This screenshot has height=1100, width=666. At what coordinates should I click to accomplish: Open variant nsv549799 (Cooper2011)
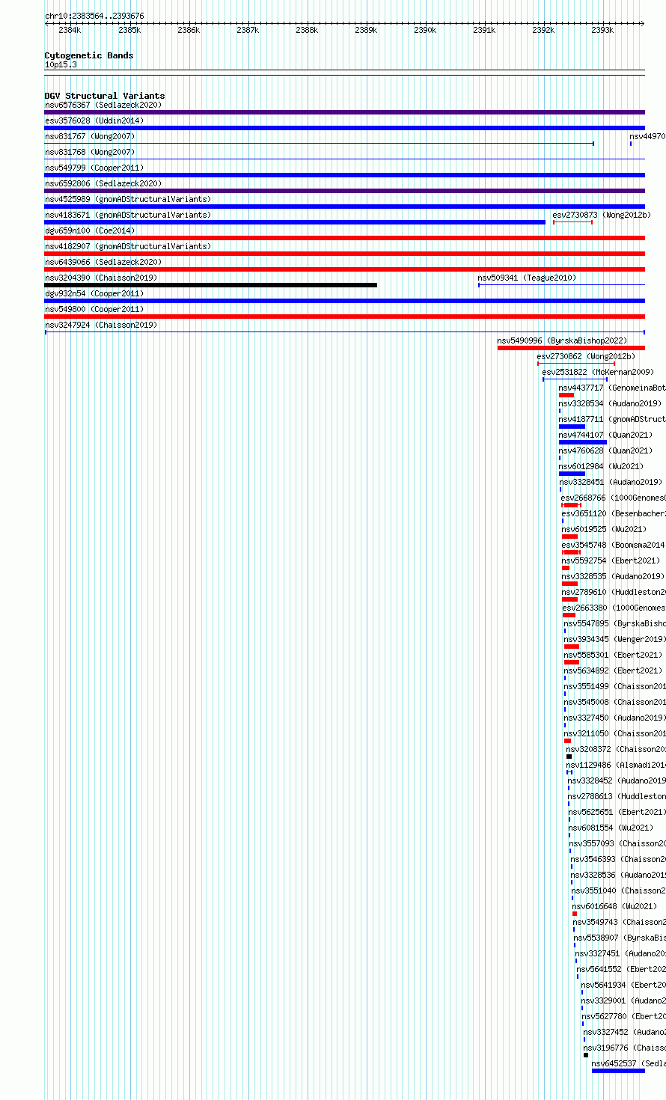[94, 168]
